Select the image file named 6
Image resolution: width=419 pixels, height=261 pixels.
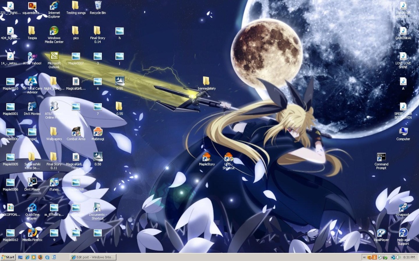point(97,84)
